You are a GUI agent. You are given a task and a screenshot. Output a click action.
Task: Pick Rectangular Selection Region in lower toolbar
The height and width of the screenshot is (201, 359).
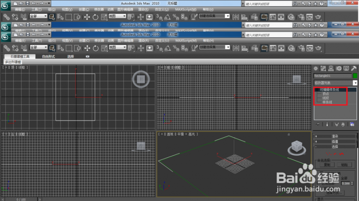69,48
